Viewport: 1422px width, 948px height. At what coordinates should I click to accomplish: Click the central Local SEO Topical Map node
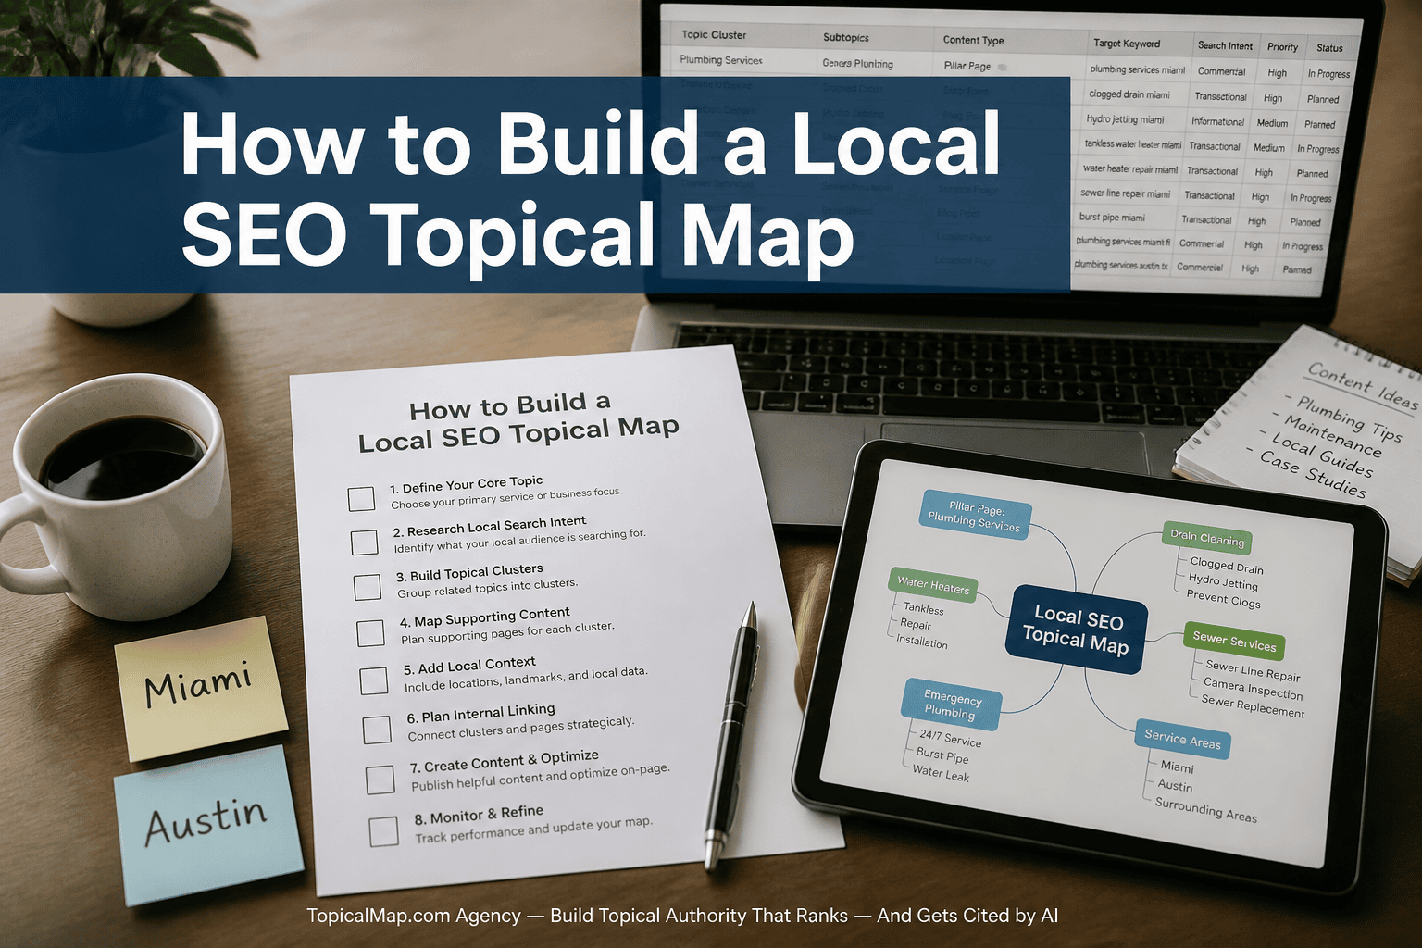coord(1077,630)
